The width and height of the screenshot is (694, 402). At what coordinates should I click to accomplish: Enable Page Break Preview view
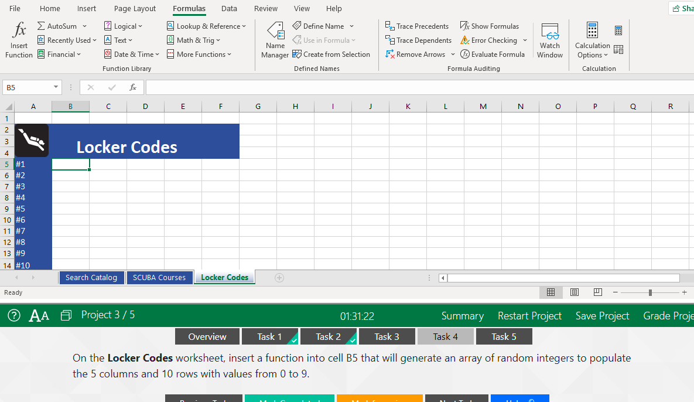coord(597,292)
